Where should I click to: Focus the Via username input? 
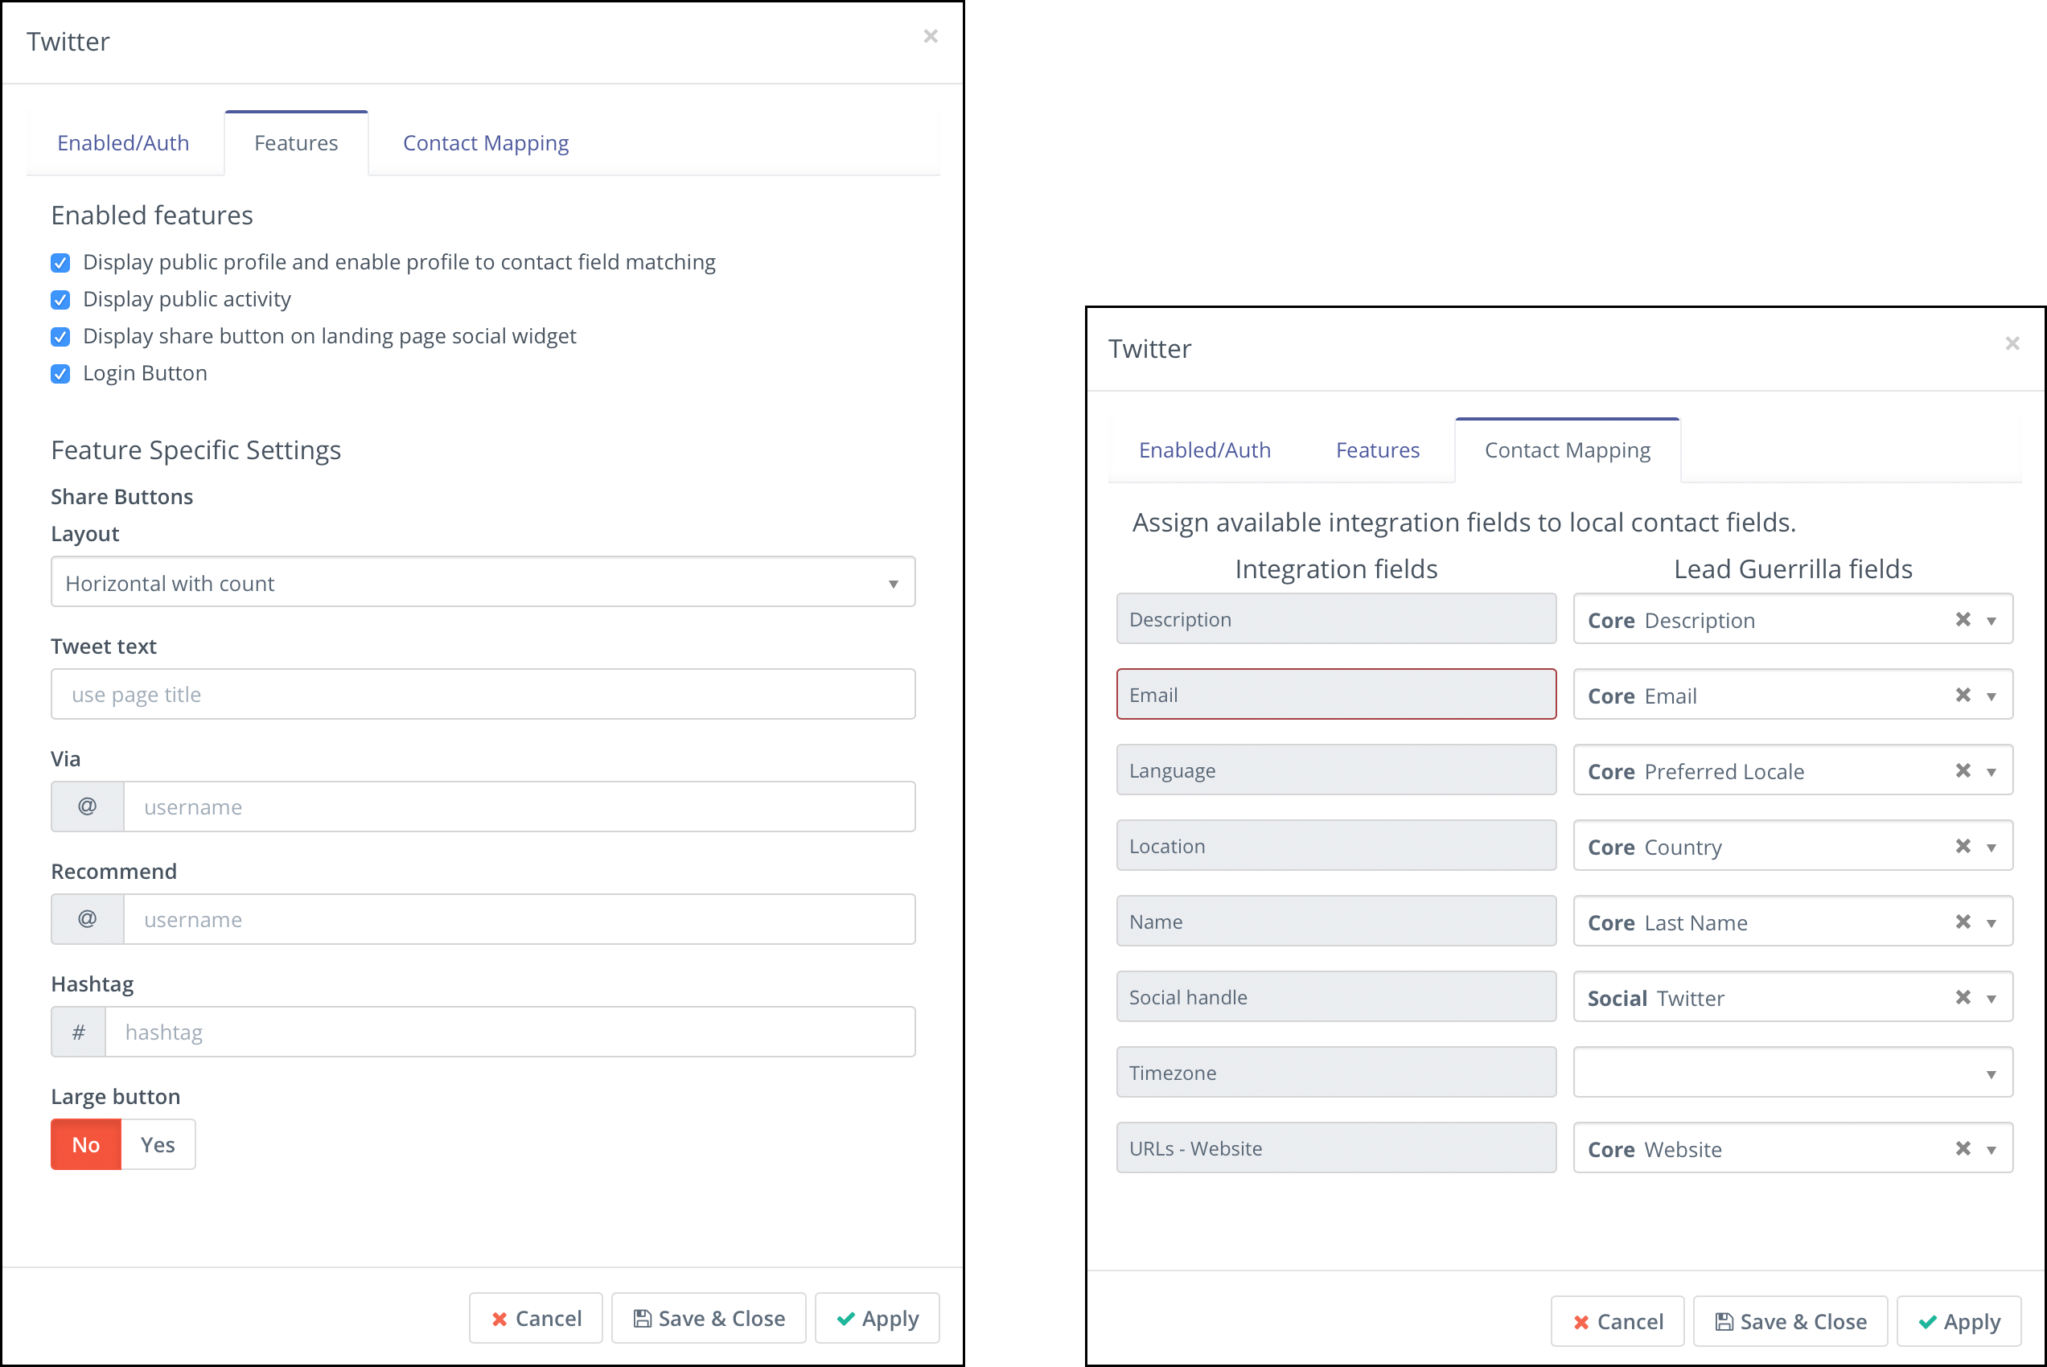520,807
